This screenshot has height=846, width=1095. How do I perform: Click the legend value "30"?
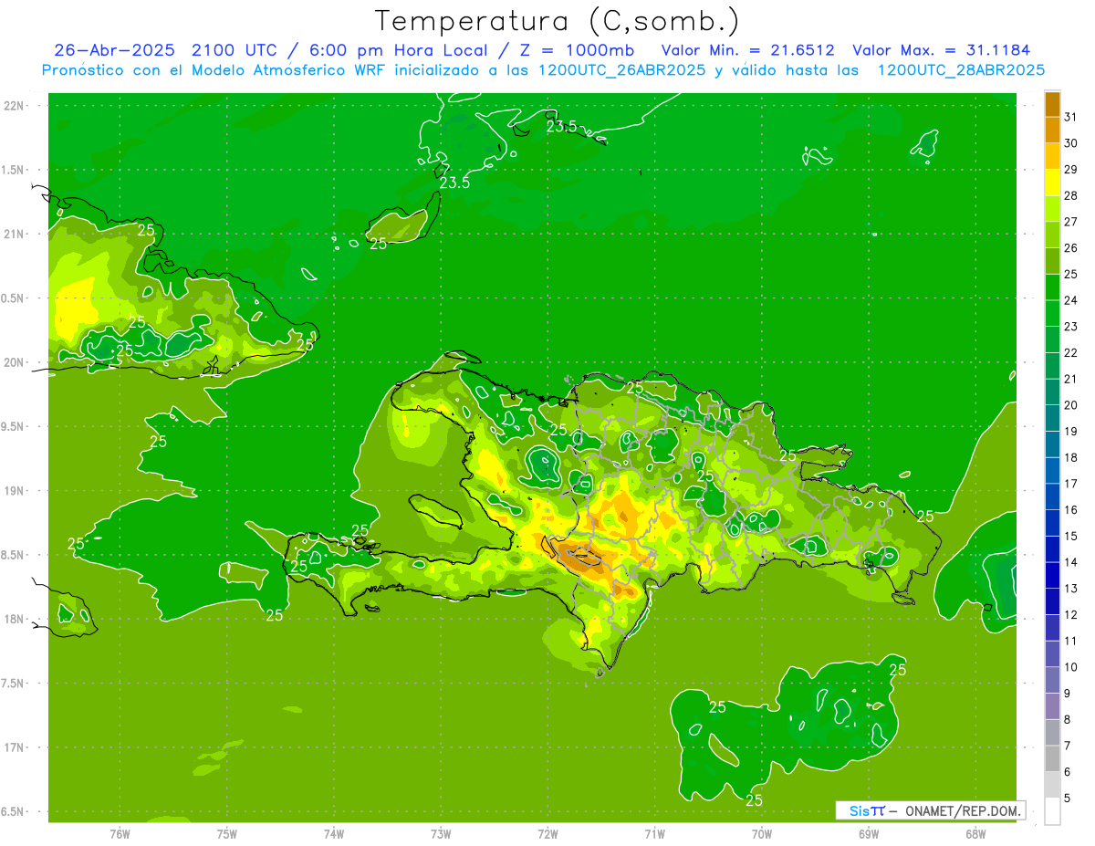[1070, 143]
